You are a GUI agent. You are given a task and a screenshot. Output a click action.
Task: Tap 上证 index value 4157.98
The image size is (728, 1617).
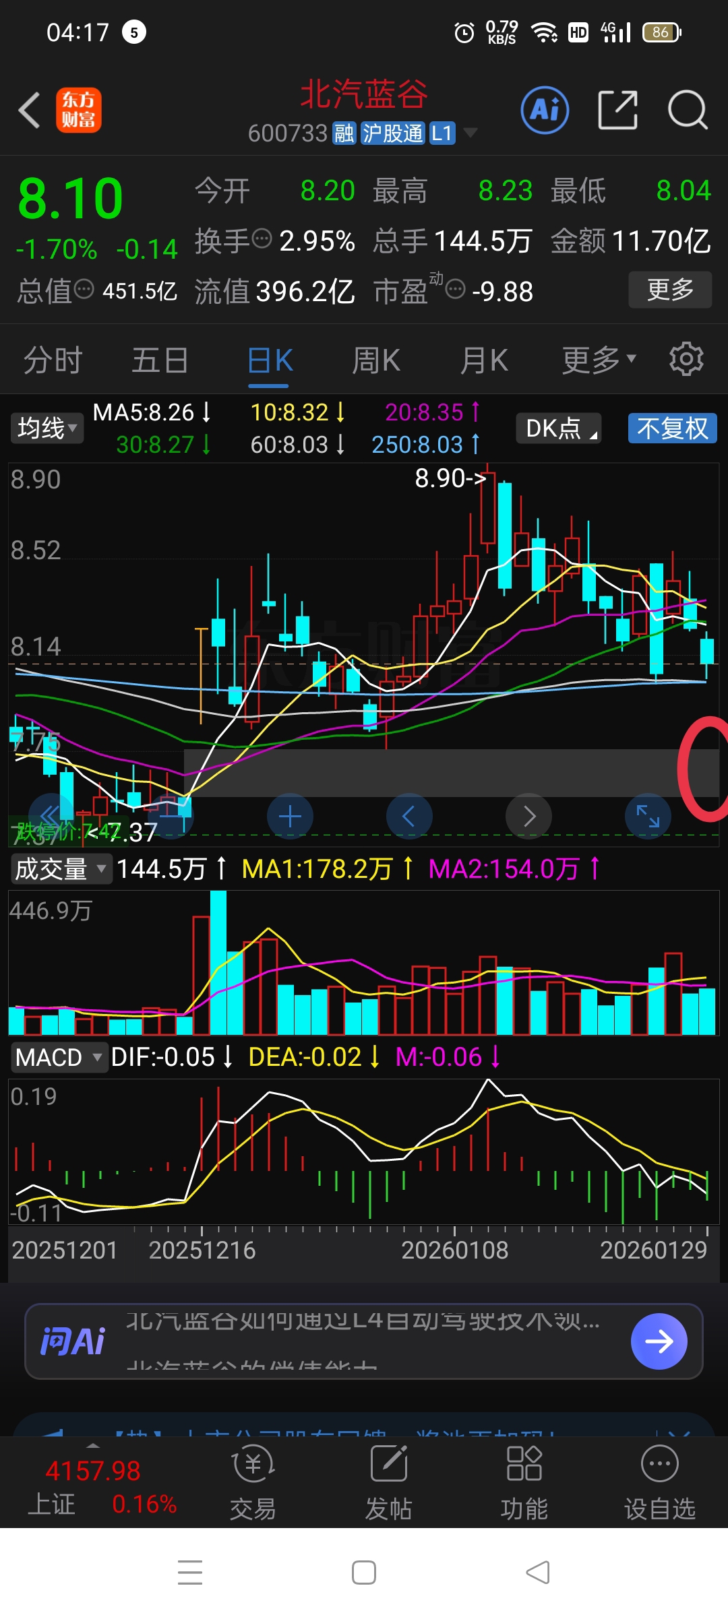(x=92, y=1471)
